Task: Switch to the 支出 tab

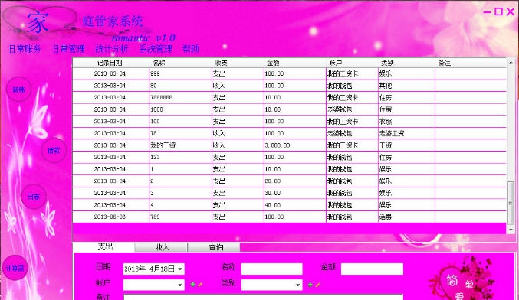Action: click(105, 246)
